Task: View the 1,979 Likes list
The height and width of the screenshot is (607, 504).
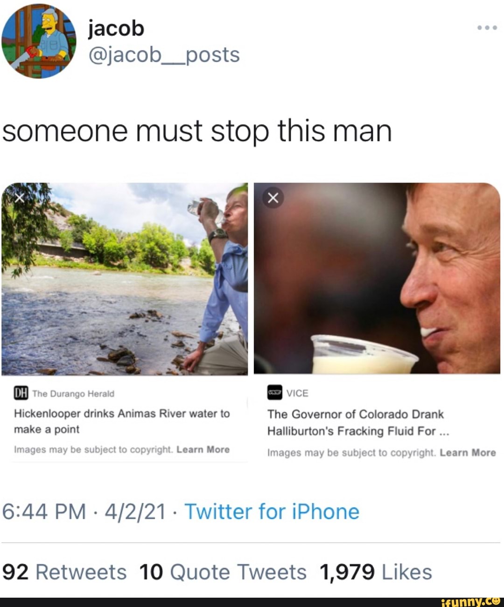Action: point(376,572)
